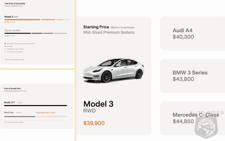
Task: Click the Insurance legend dot
Action: 5,46
